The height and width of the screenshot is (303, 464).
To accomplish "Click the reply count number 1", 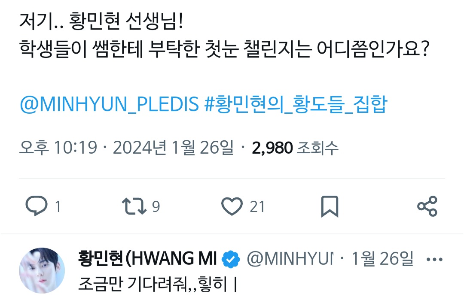I will [58, 206].
